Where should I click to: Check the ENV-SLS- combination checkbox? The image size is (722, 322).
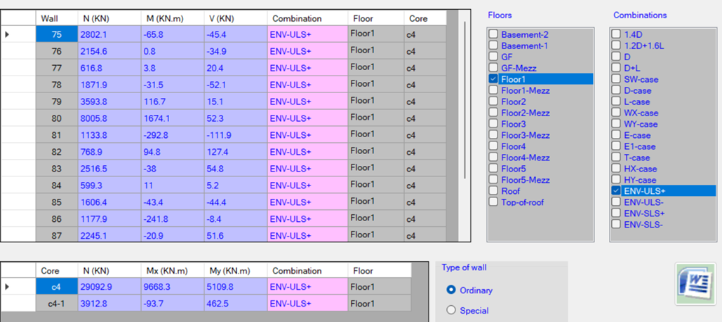(x=616, y=224)
